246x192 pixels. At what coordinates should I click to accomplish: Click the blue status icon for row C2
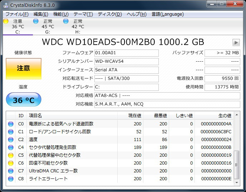pyautogui.click(x=11, y=140)
